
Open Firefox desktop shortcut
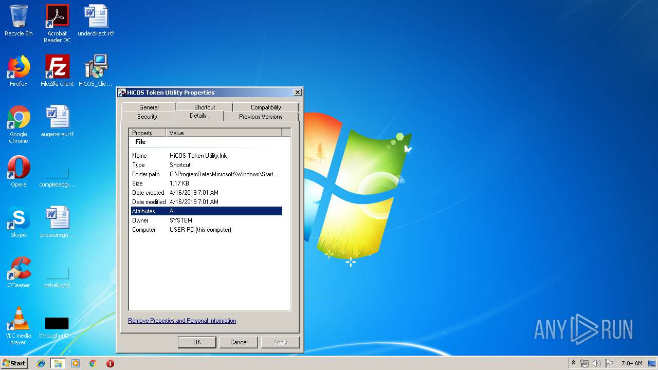[19, 71]
